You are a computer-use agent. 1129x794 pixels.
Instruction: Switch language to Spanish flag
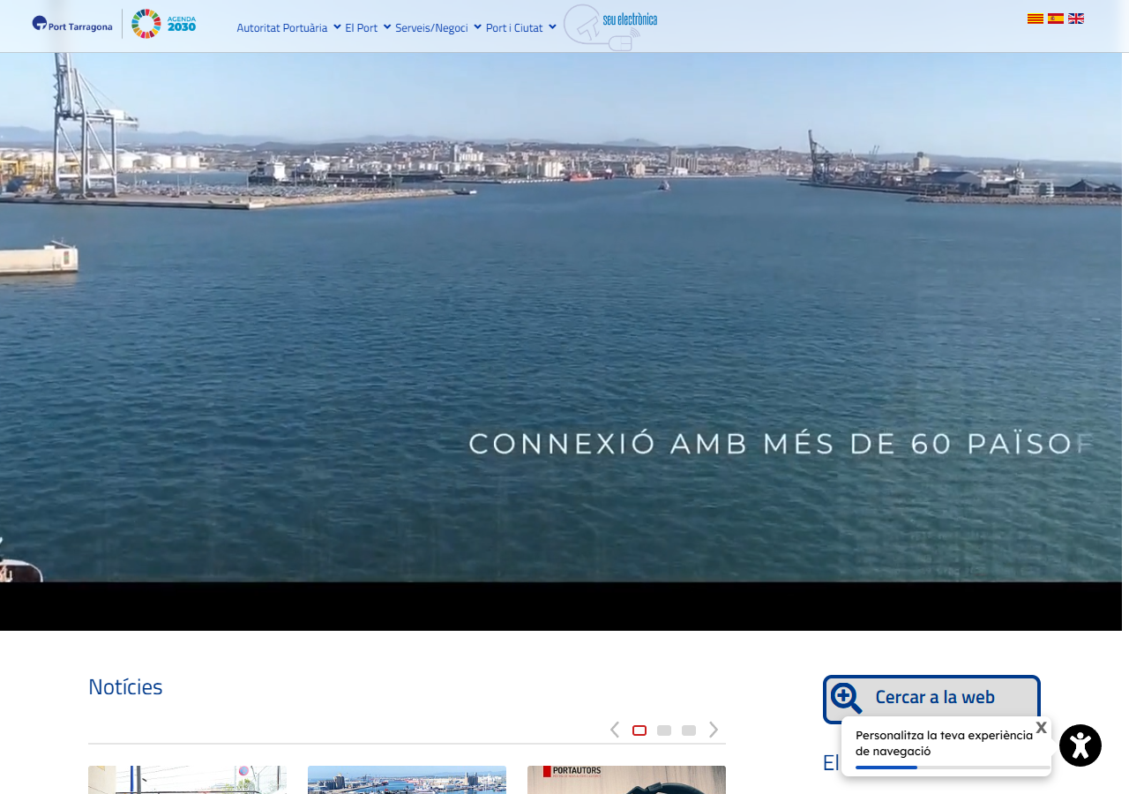1056,19
